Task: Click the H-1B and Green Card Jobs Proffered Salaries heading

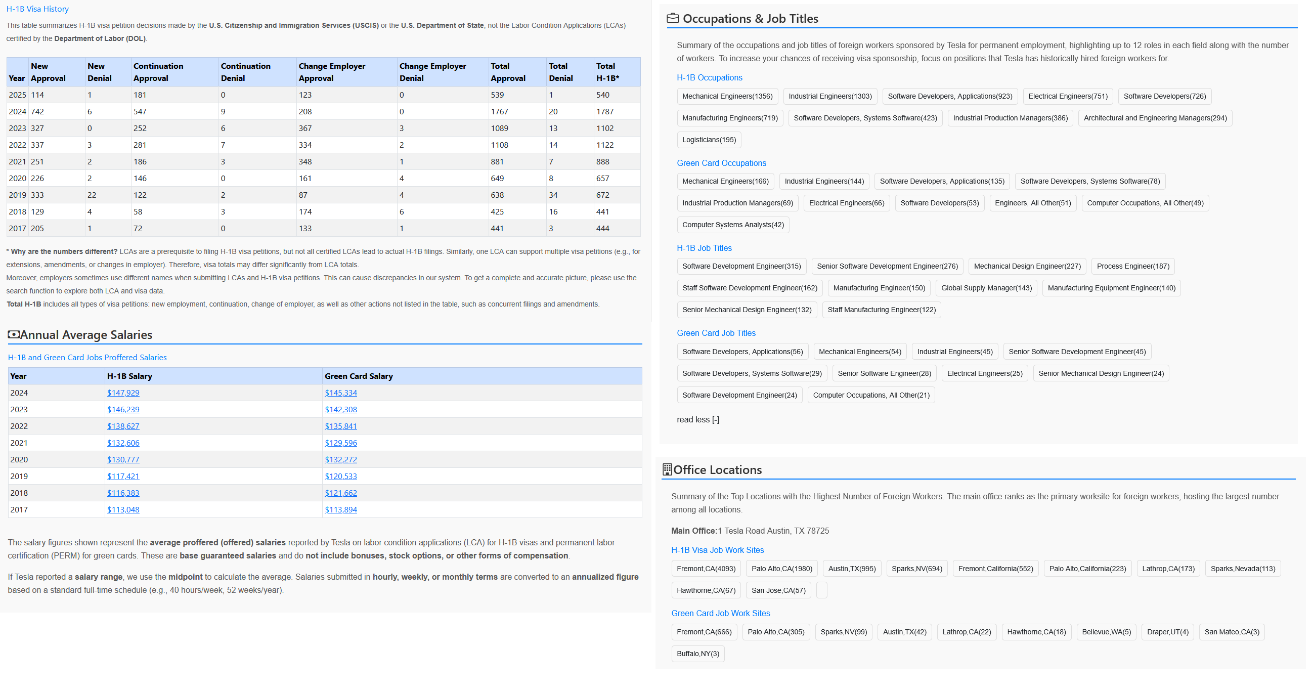Action: click(87, 358)
